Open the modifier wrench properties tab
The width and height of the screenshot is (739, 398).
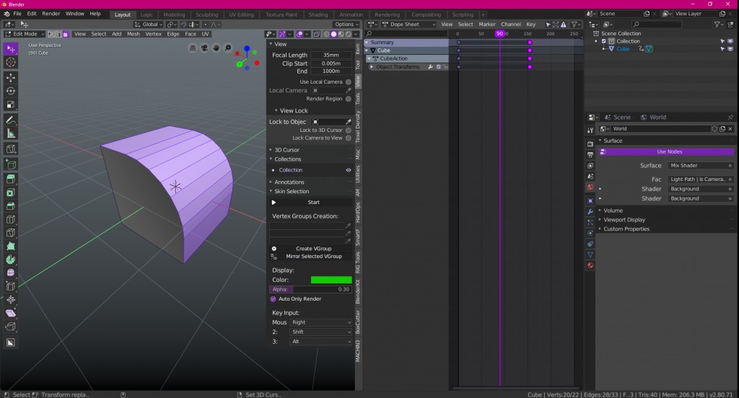(x=590, y=211)
